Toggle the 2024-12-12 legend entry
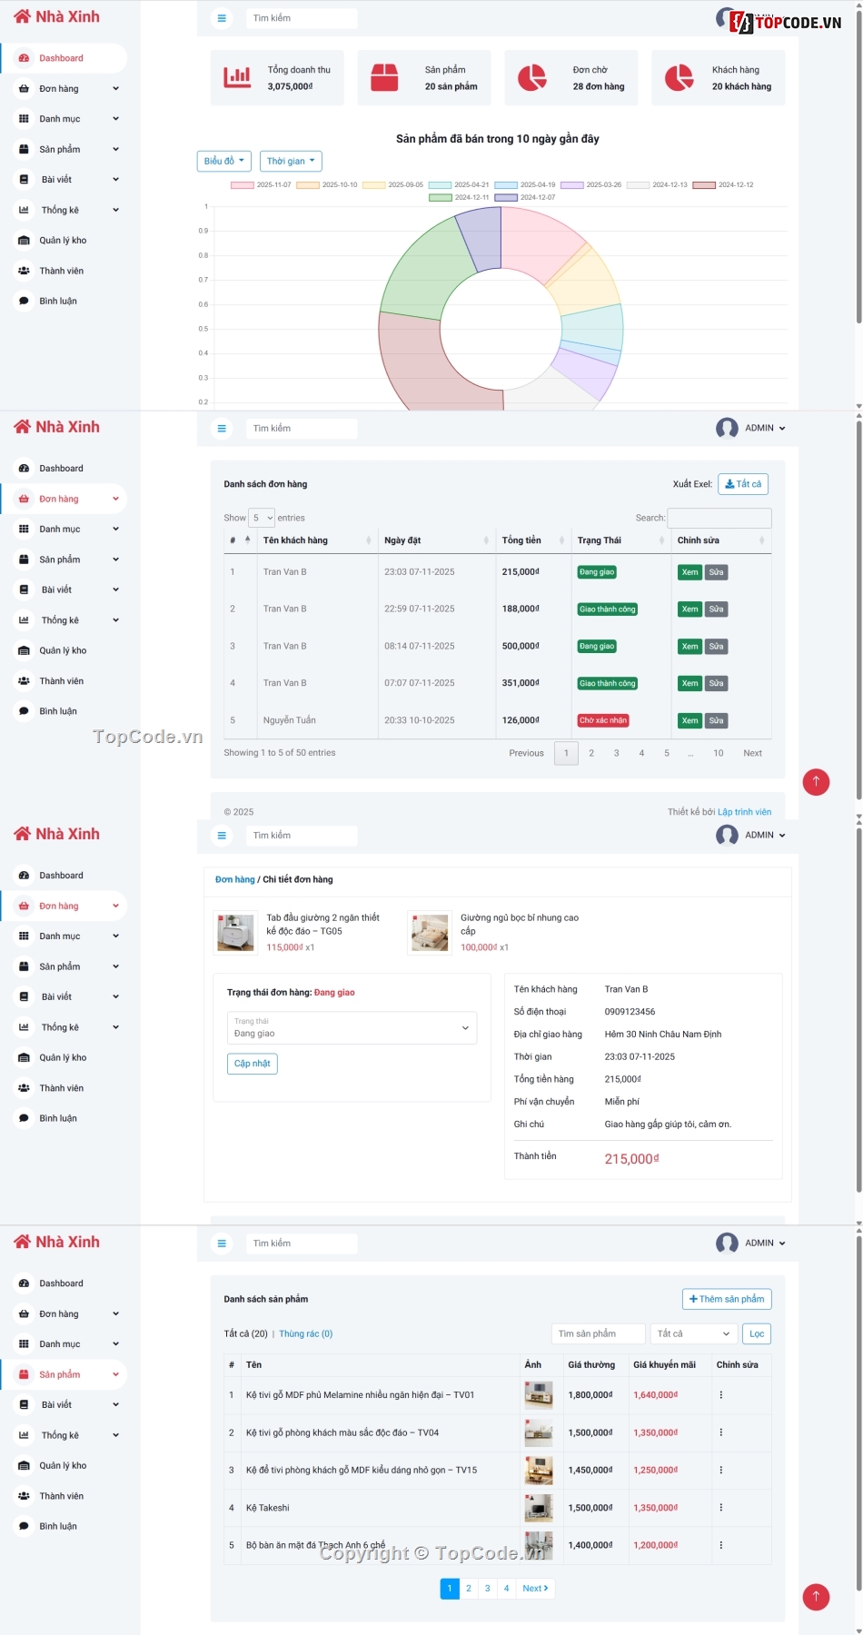The width and height of the screenshot is (863, 1635). pyautogui.click(x=723, y=184)
